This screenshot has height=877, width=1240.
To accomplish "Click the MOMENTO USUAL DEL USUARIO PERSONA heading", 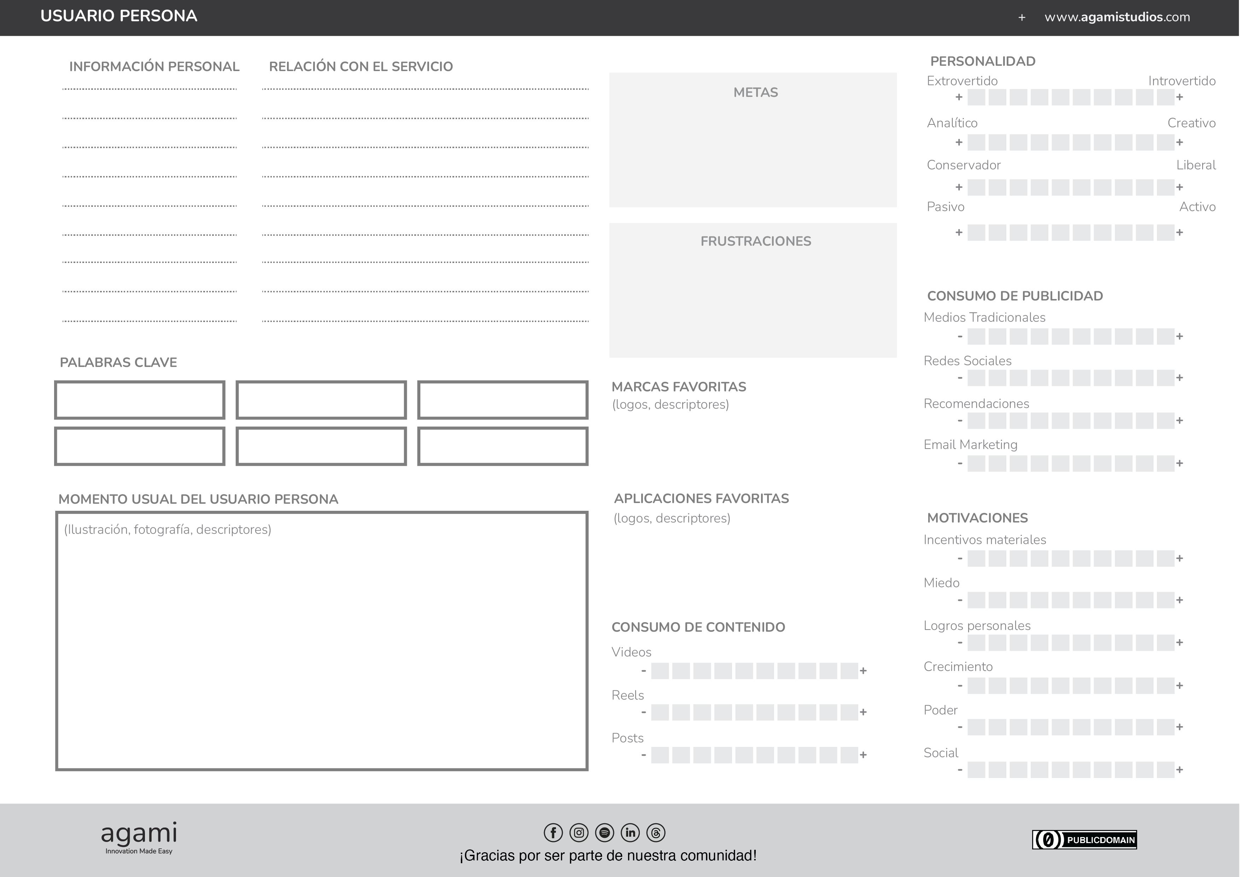I will click(198, 499).
